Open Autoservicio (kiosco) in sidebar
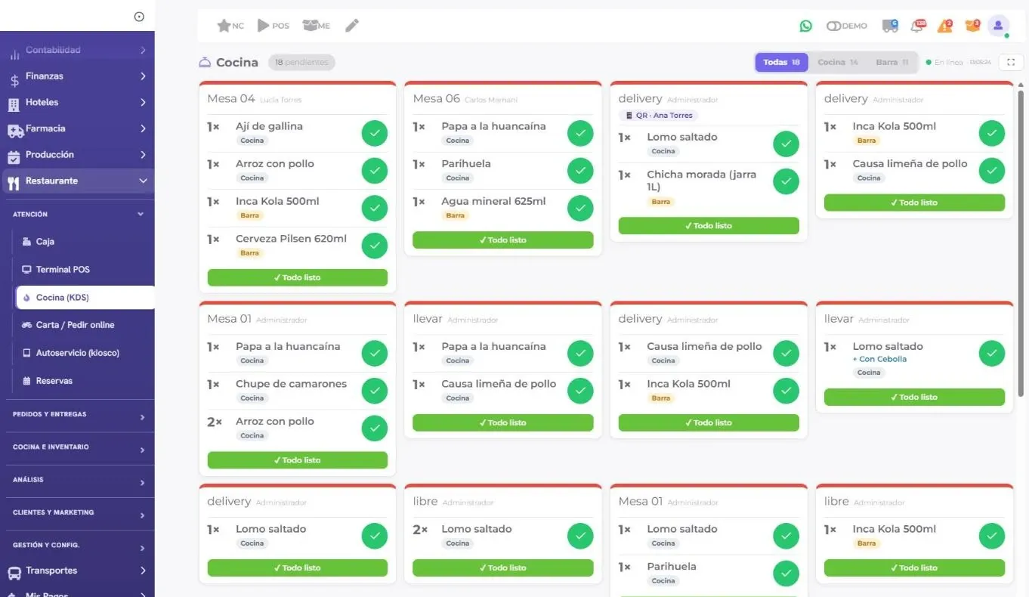The image size is (1029, 597). pos(77,353)
